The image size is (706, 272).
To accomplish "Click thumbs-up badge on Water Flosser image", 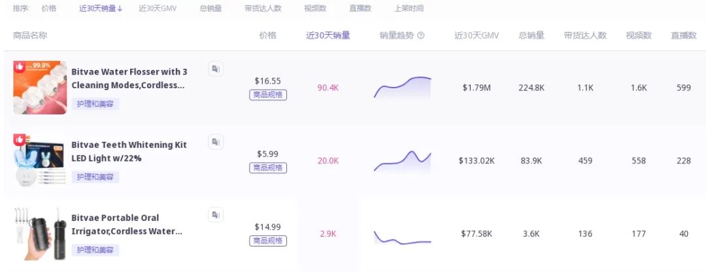I will 19,67.
